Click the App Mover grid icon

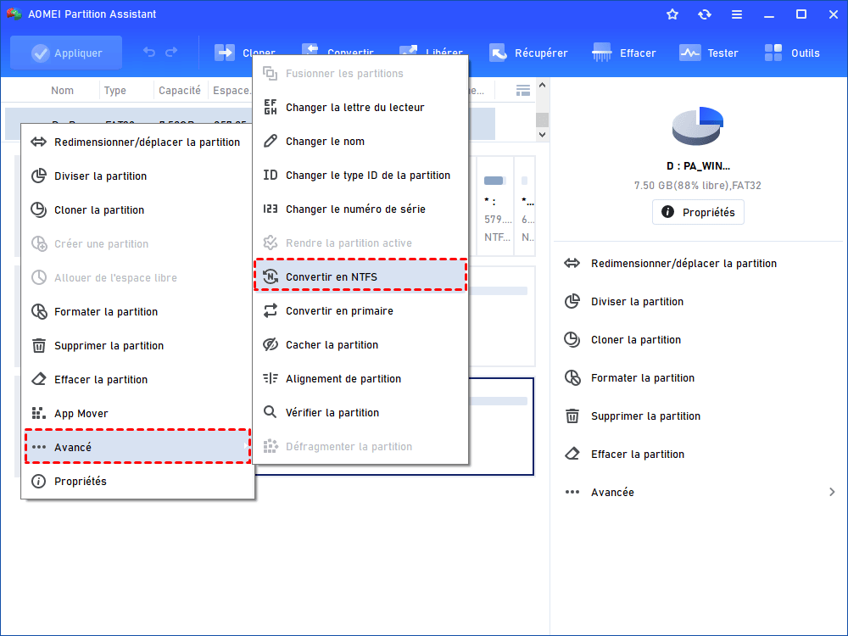pos(38,413)
